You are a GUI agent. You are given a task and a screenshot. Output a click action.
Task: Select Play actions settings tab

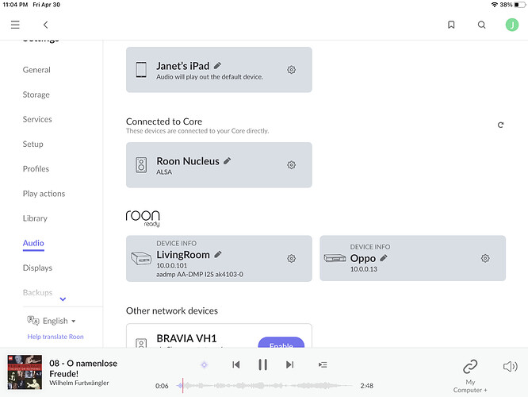tap(44, 194)
